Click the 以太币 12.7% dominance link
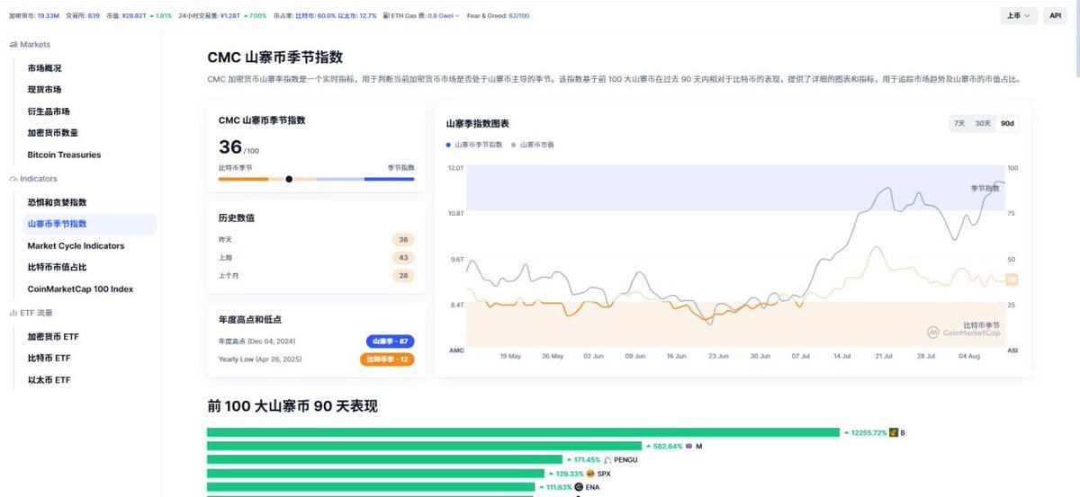Screen dimensions: 1080x497 [x=356, y=15]
